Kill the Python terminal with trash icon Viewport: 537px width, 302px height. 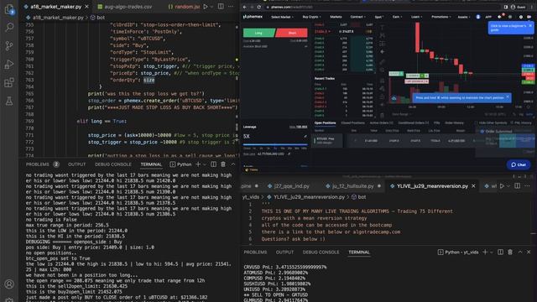click(223, 164)
